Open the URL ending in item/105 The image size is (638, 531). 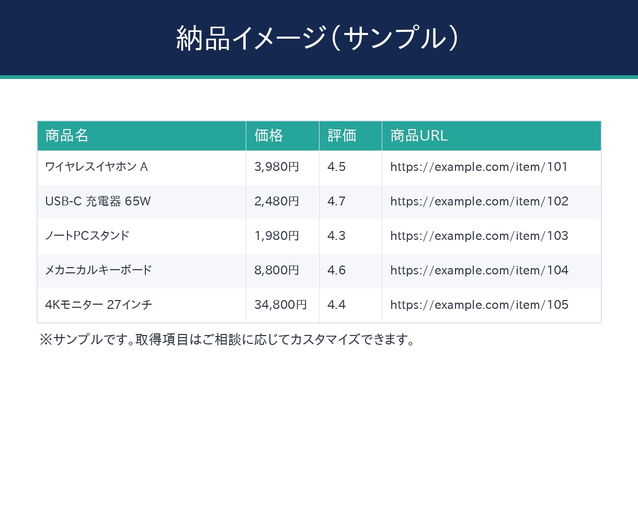[x=479, y=305]
